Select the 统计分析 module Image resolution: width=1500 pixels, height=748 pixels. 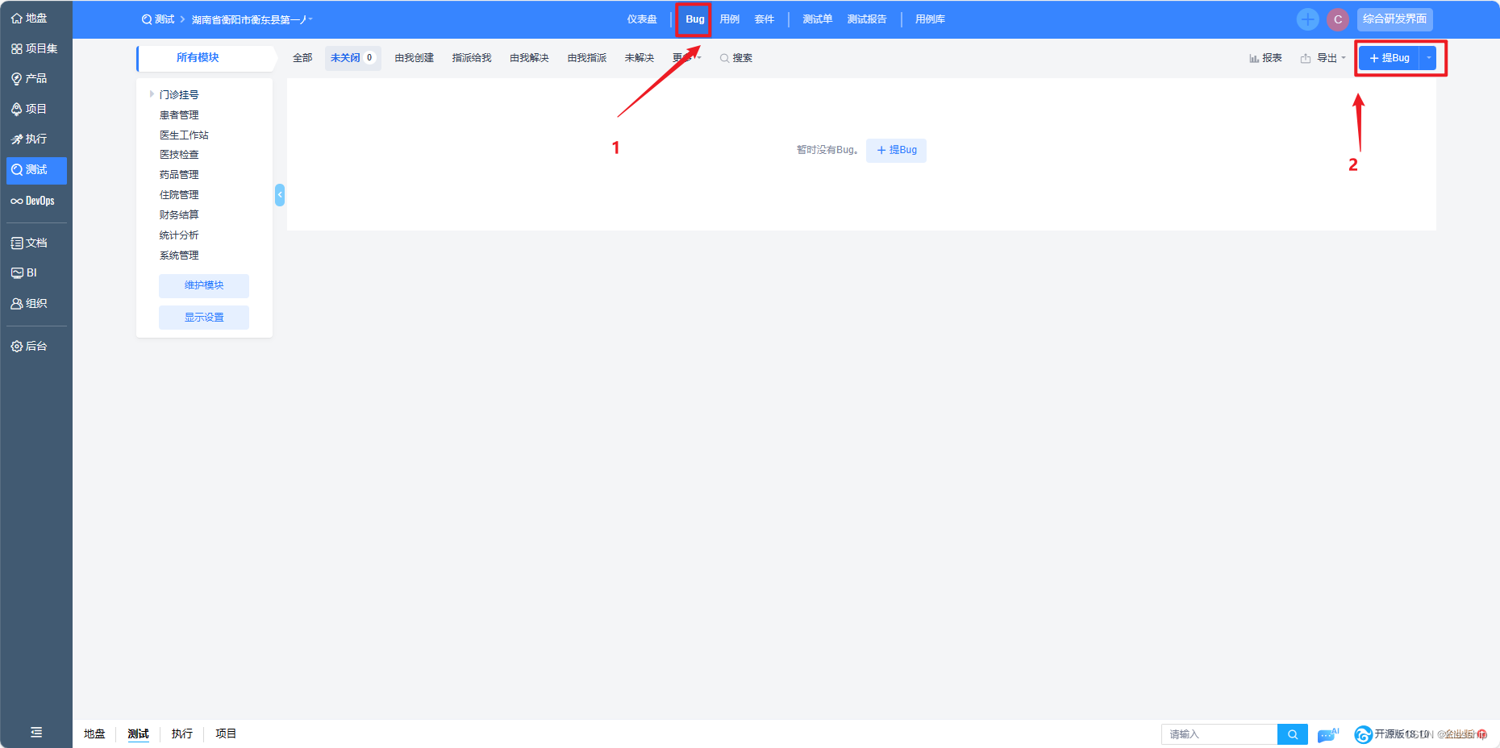coord(179,235)
